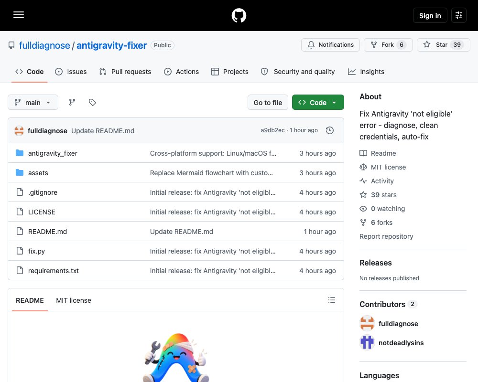Click the file icon of LICENSE
Screen dimensions: 478x382
[x=20, y=212]
